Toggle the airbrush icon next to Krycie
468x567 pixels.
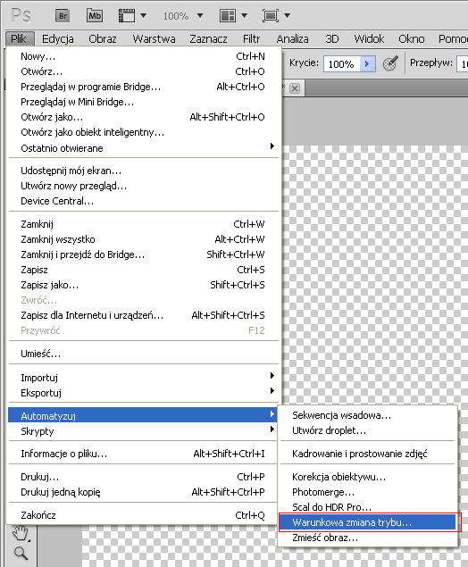(x=390, y=63)
